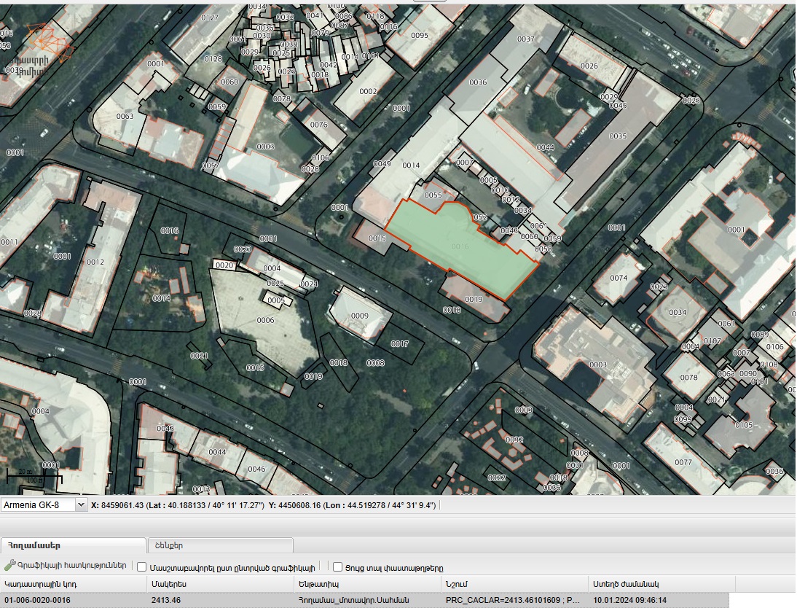Sort by the Կադաստրային կոդ column header
This screenshot has width=797, height=608.
coord(73,583)
